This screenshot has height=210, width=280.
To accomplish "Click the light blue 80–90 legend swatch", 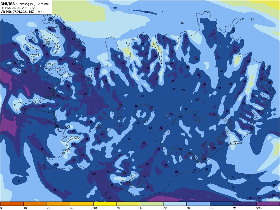I will point(198,204).
